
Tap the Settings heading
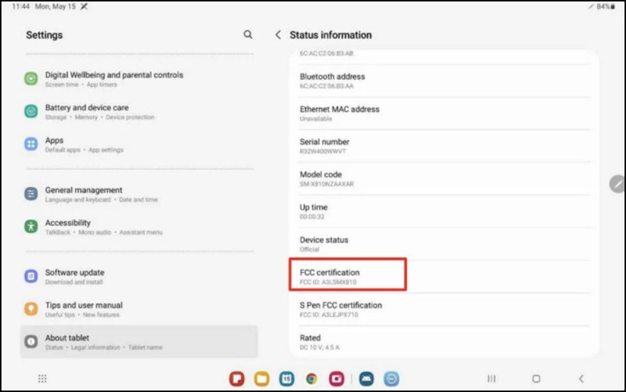click(x=45, y=35)
